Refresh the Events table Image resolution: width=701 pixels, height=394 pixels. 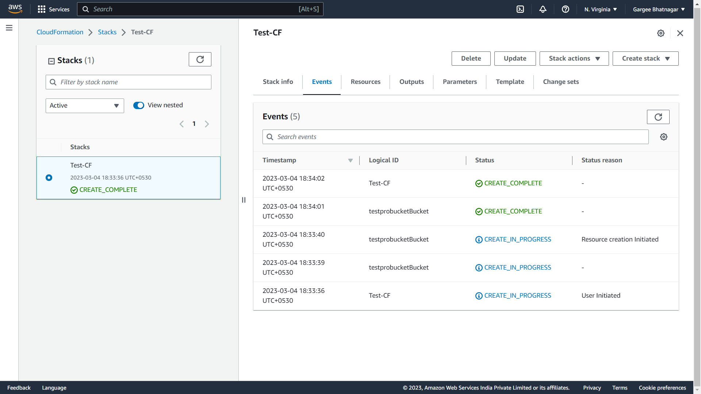pos(658,117)
